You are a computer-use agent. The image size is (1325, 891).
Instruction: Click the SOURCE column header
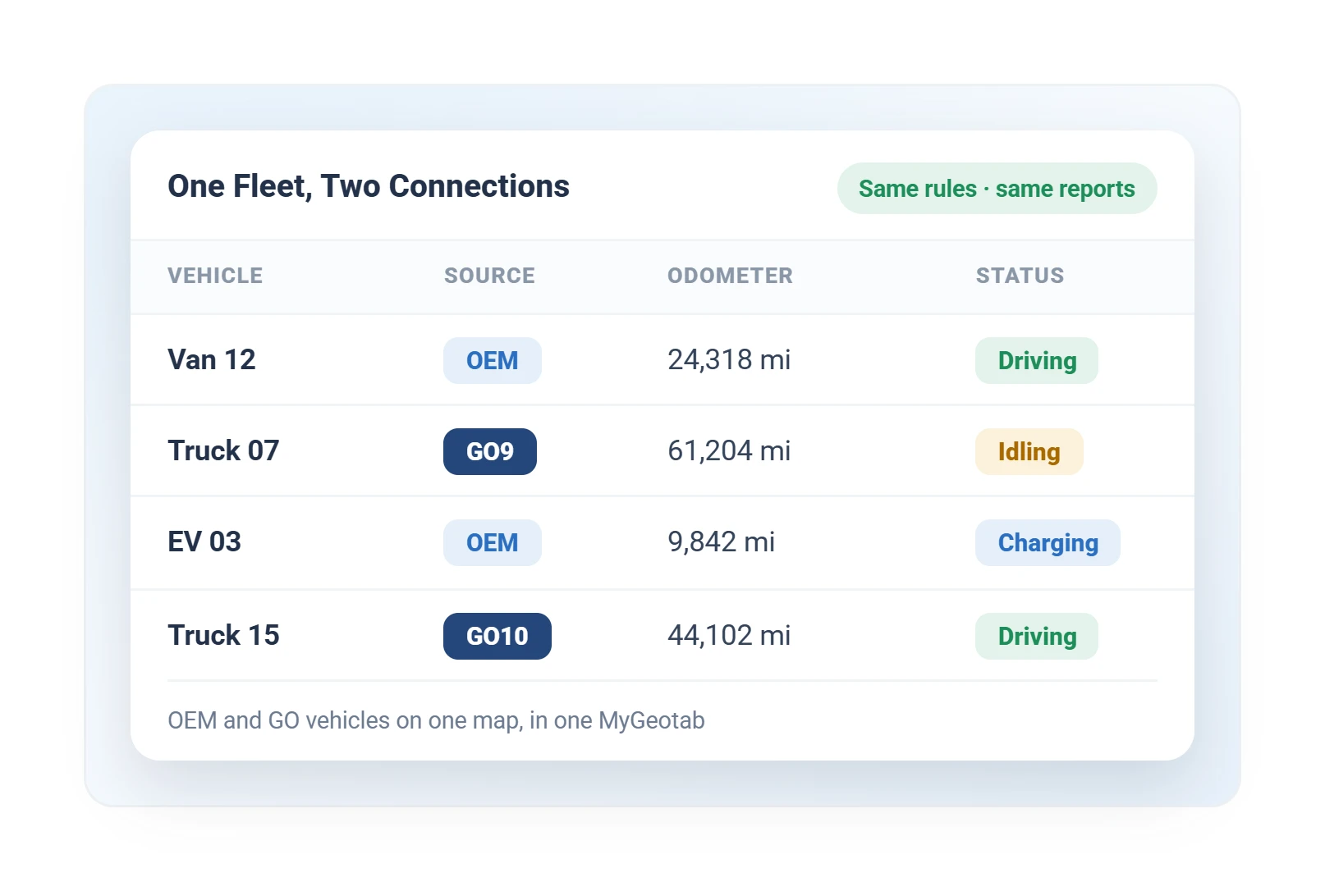[489, 276]
